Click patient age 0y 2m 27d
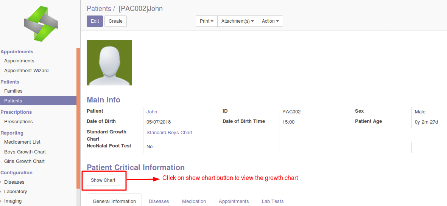The height and width of the screenshot is (206, 447). [426, 122]
